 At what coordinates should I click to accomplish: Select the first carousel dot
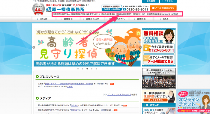[x=78, y=69]
